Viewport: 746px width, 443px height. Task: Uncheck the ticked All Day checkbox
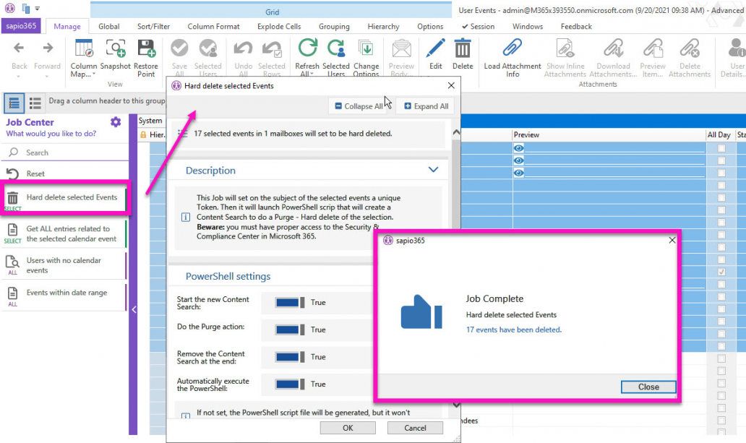click(x=721, y=272)
